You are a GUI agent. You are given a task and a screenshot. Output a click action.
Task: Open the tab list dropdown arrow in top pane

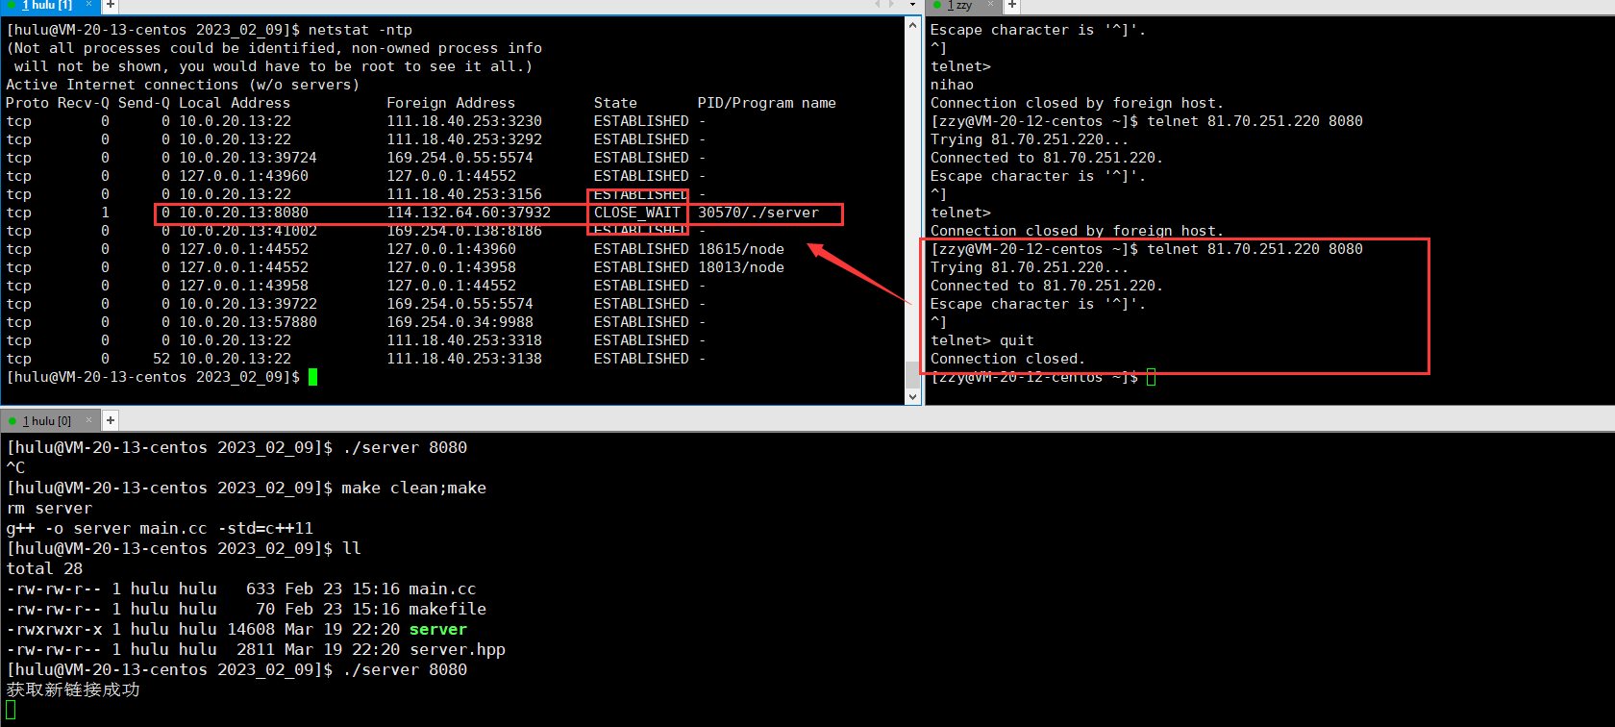(x=912, y=6)
